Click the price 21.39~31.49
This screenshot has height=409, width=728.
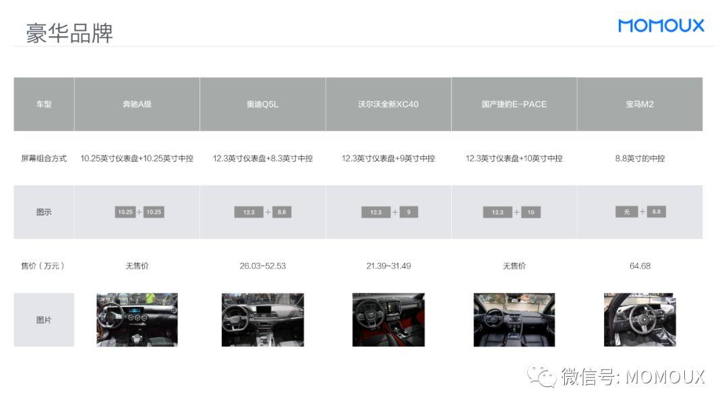coord(389,266)
